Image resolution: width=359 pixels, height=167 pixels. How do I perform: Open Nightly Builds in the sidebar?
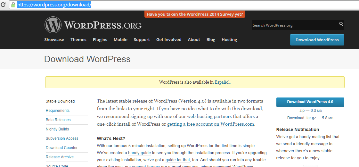(57, 129)
